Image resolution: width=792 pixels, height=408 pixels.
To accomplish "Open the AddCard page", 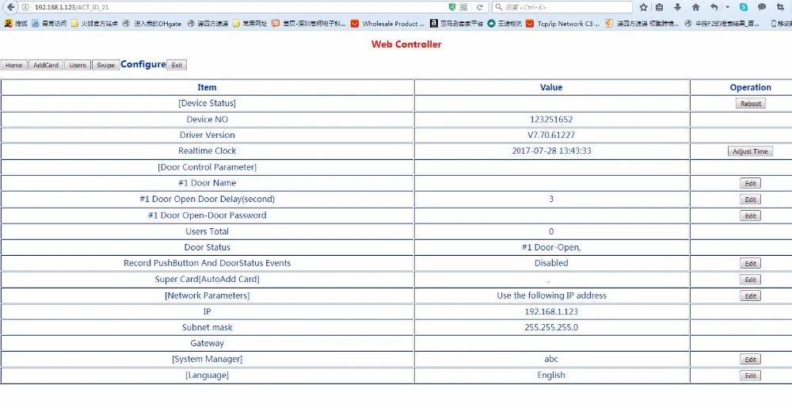I will pos(46,65).
